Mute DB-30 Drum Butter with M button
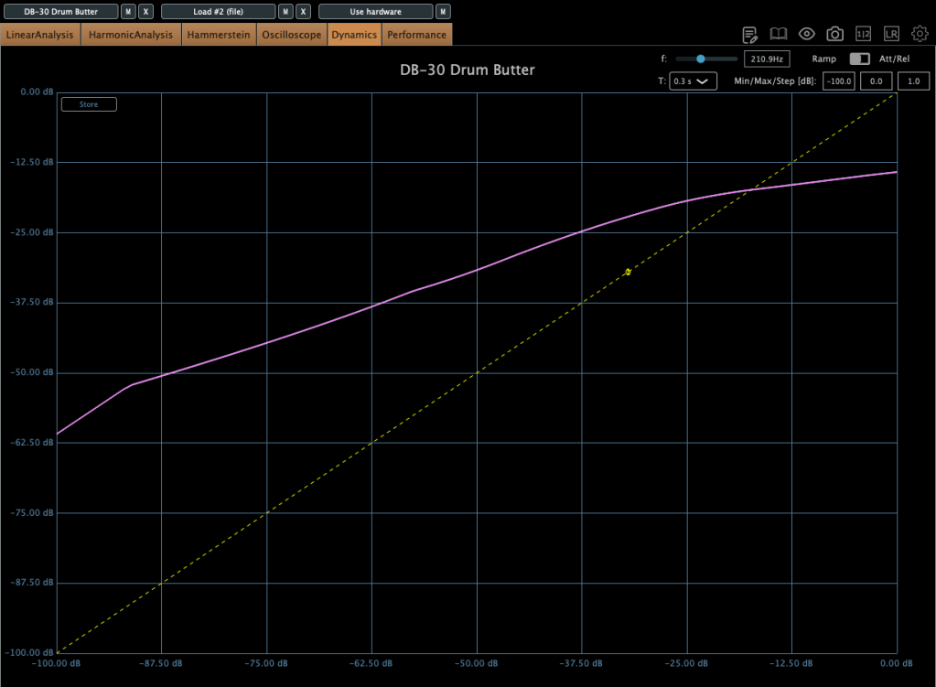The image size is (936, 687). 128,12
